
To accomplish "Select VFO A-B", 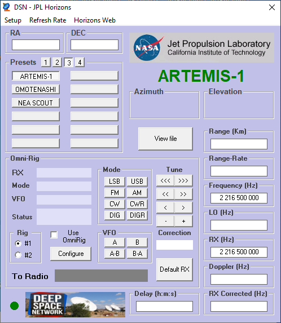I will 115,254.
